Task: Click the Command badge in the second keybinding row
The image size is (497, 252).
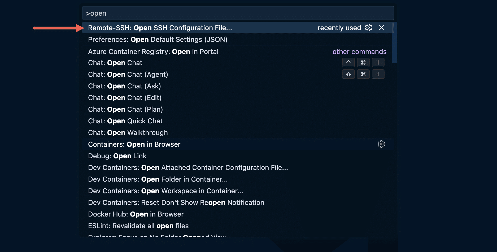Action: tap(363, 74)
